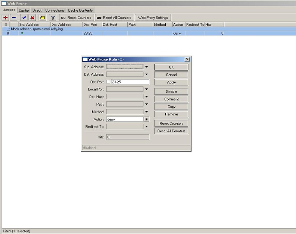Switch to the Access tab
296x234 pixels.
point(9,10)
